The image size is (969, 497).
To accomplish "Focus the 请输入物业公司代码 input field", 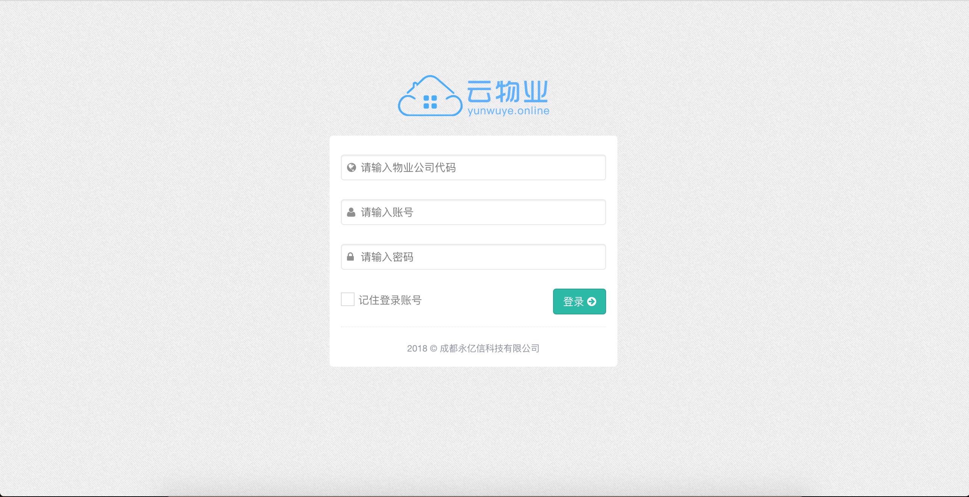I will pos(474,167).
